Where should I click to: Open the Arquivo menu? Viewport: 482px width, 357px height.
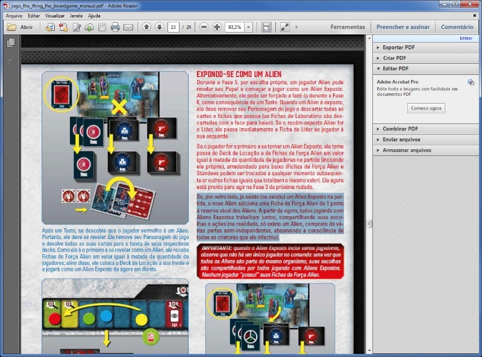pos(14,16)
